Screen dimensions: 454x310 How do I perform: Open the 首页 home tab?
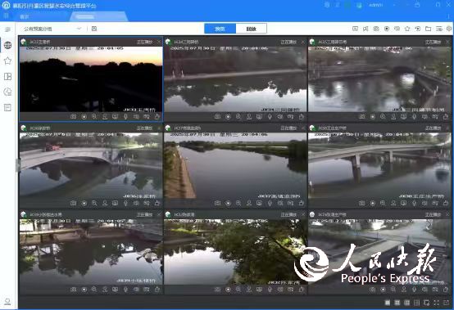point(25,16)
